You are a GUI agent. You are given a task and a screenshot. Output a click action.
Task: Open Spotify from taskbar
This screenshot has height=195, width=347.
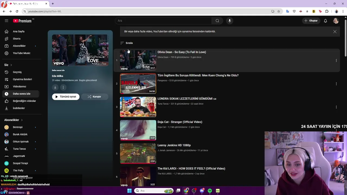point(210,191)
